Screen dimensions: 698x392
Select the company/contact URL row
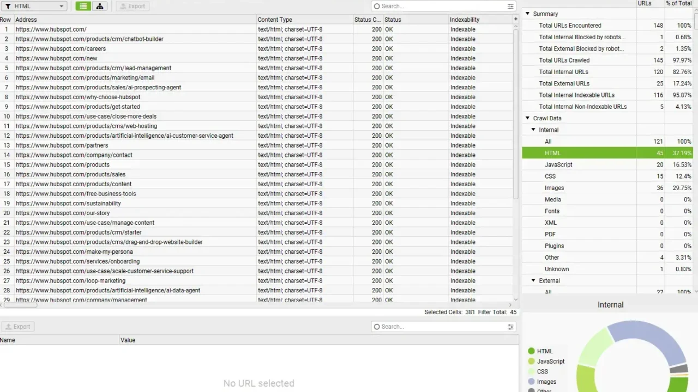coord(256,155)
